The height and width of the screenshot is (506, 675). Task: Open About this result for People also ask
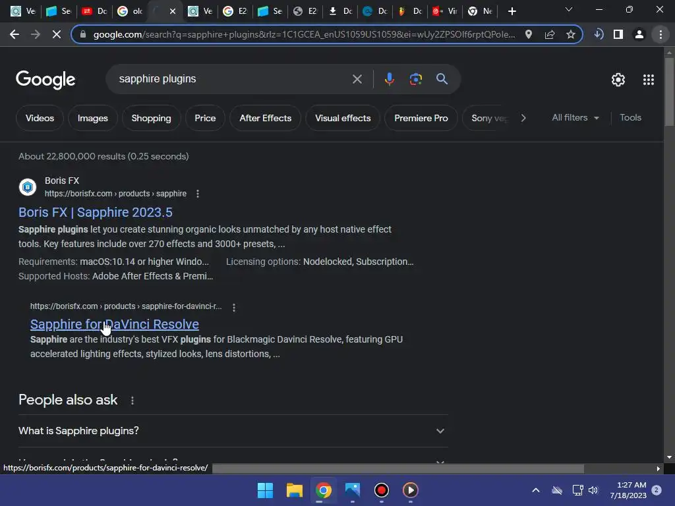[x=132, y=401]
